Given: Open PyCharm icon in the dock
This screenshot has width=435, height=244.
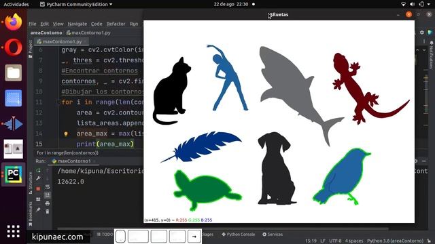Looking at the screenshot, I should (13, 175).
